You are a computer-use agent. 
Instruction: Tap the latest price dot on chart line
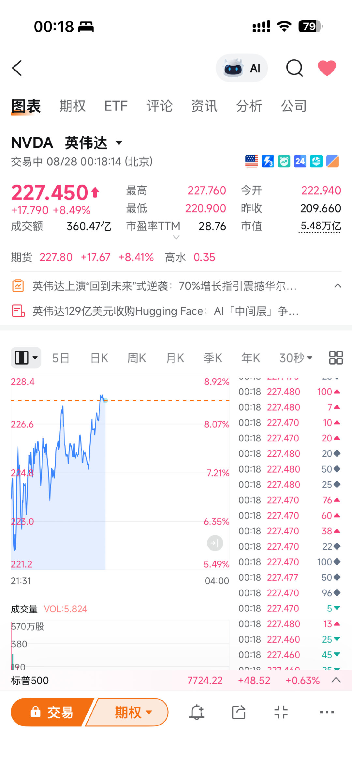pos(105,400)
